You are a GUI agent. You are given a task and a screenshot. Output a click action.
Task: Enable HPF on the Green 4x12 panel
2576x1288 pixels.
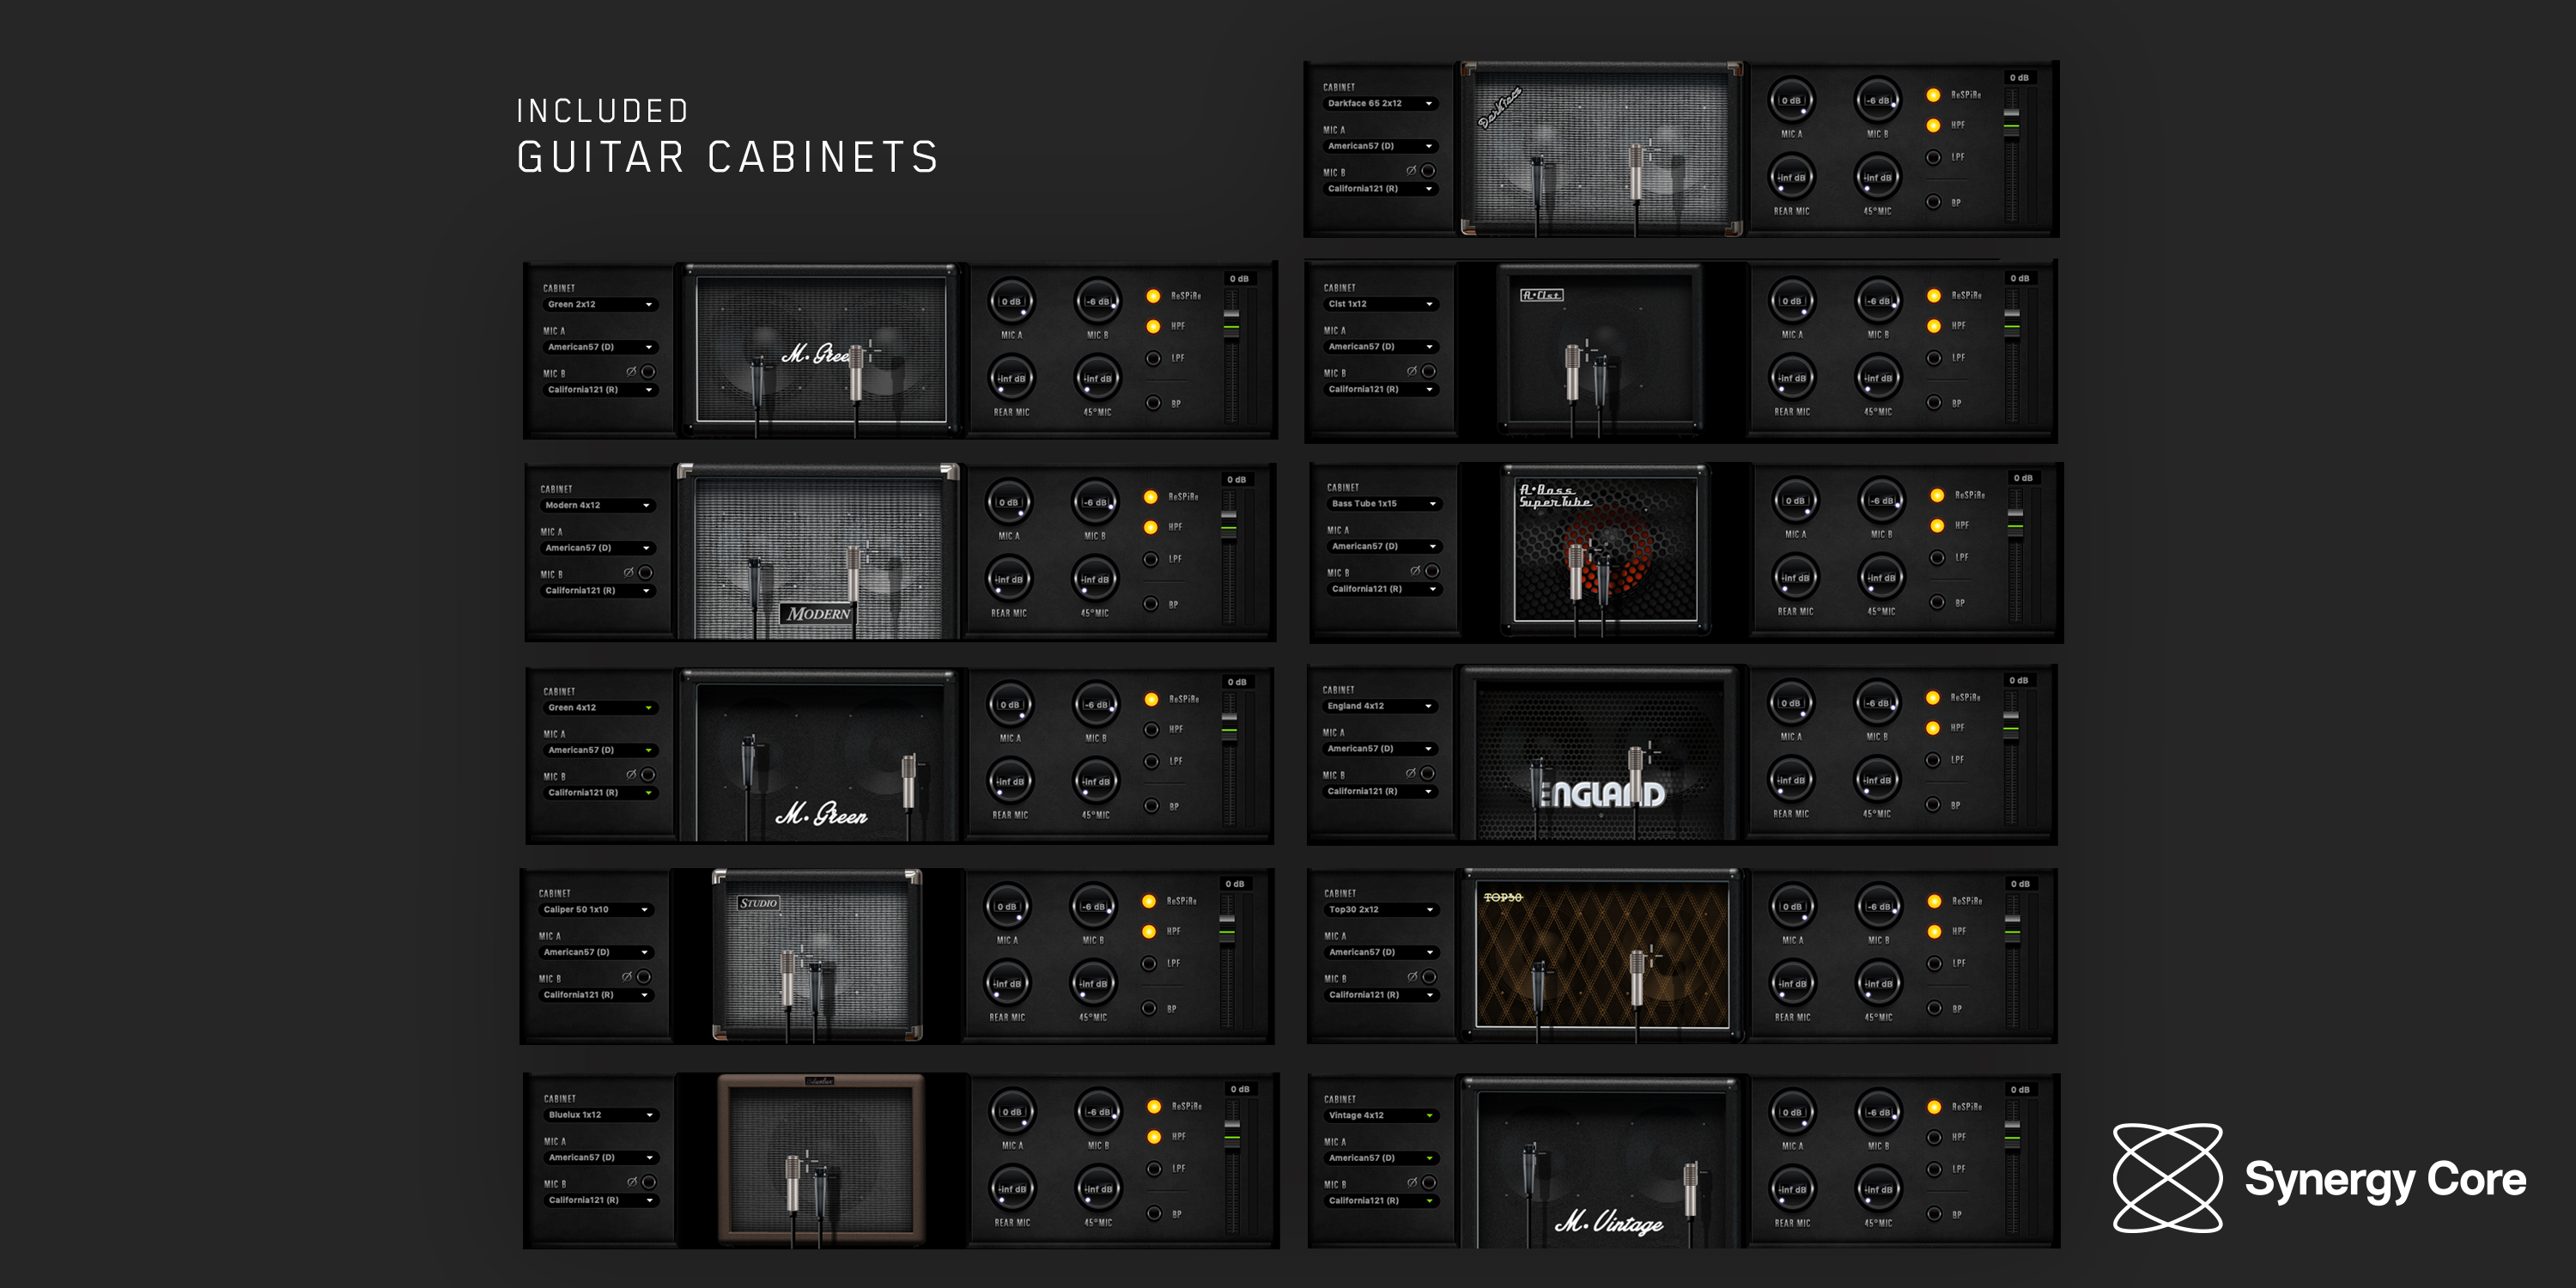[x=1152, y=729]
